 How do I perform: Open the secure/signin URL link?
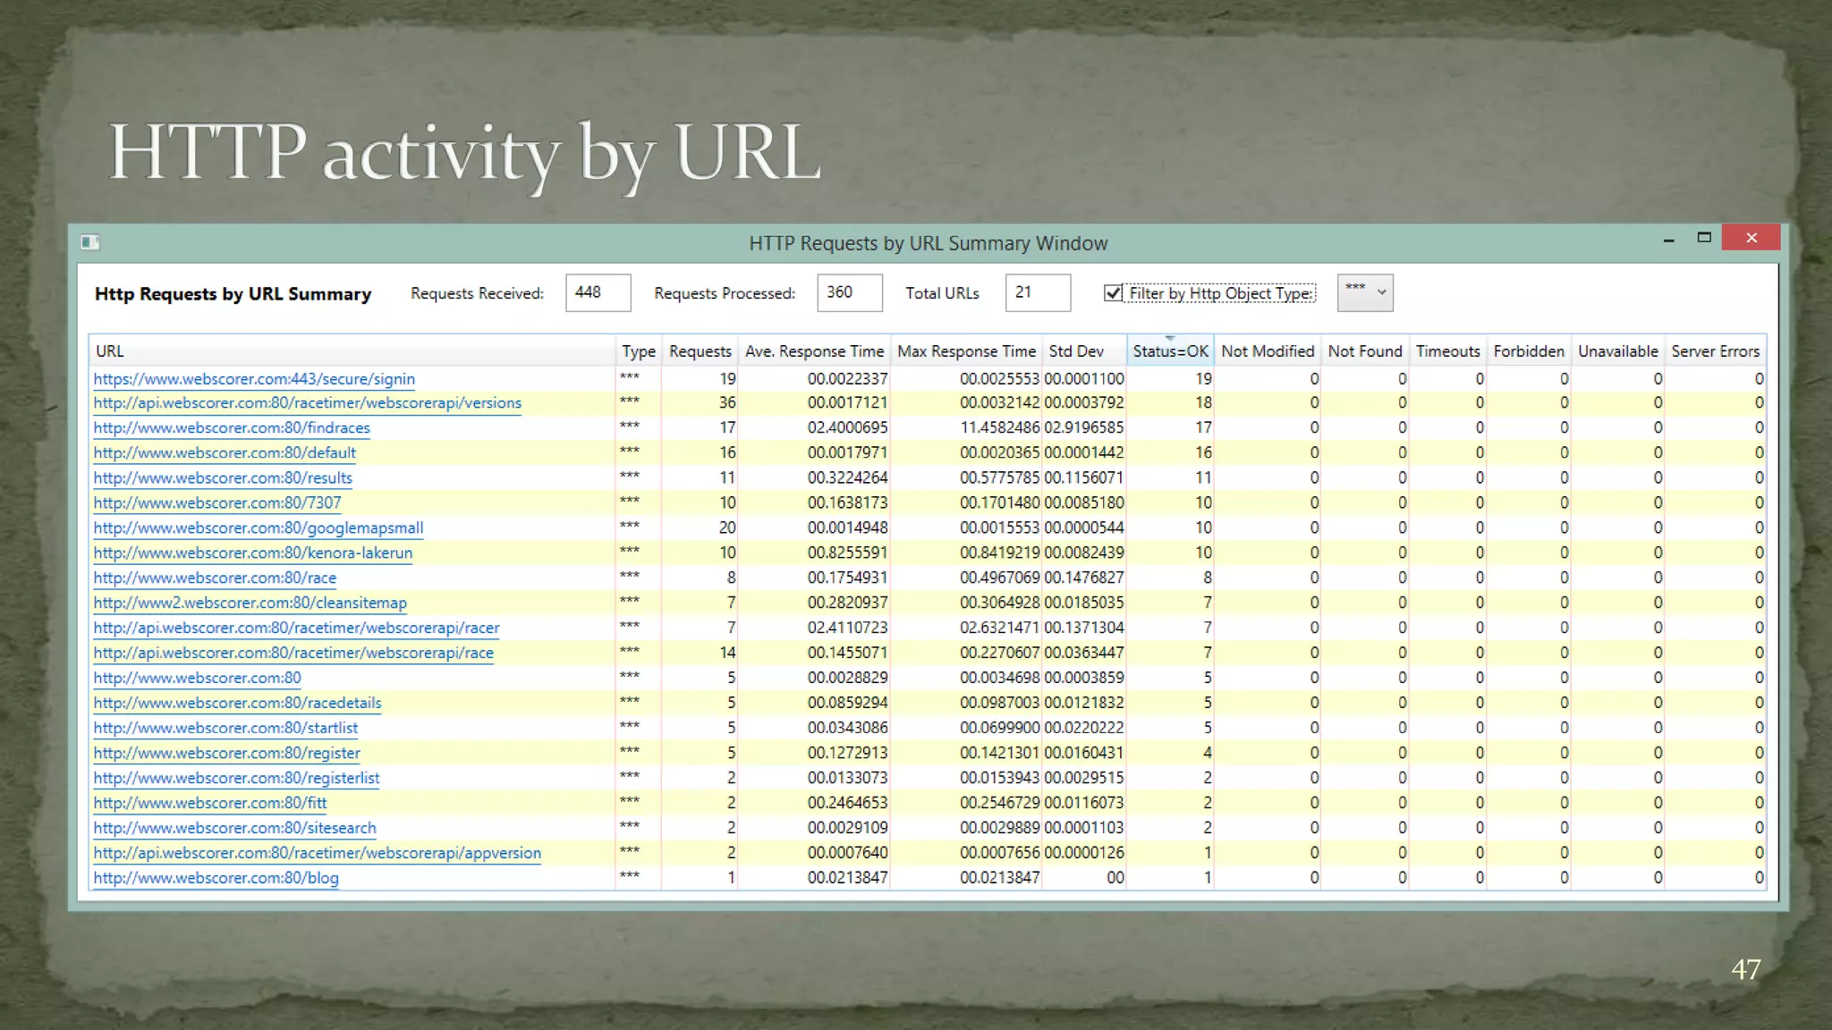coord(254,379)
